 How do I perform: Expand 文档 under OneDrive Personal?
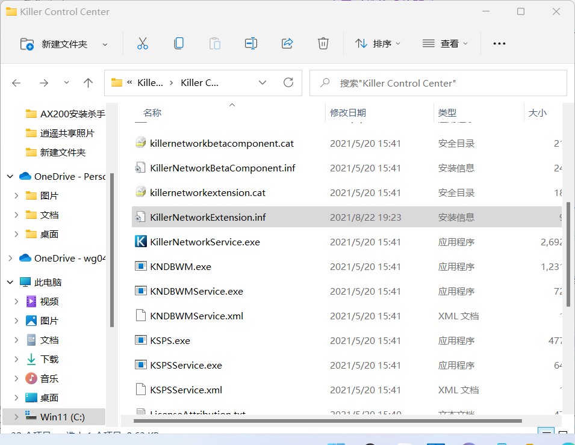pos(16,215)
